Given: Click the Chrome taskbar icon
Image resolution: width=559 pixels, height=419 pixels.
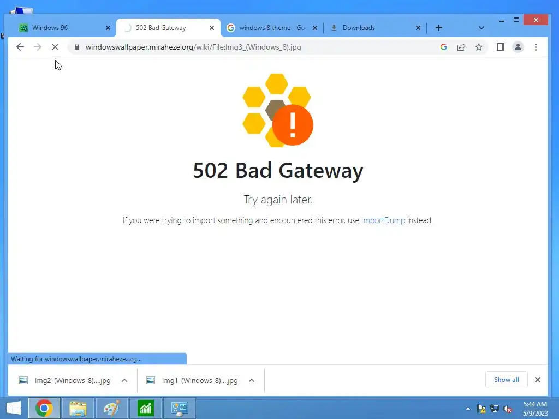Looking at the screenshot, I should tap(44, 408).
